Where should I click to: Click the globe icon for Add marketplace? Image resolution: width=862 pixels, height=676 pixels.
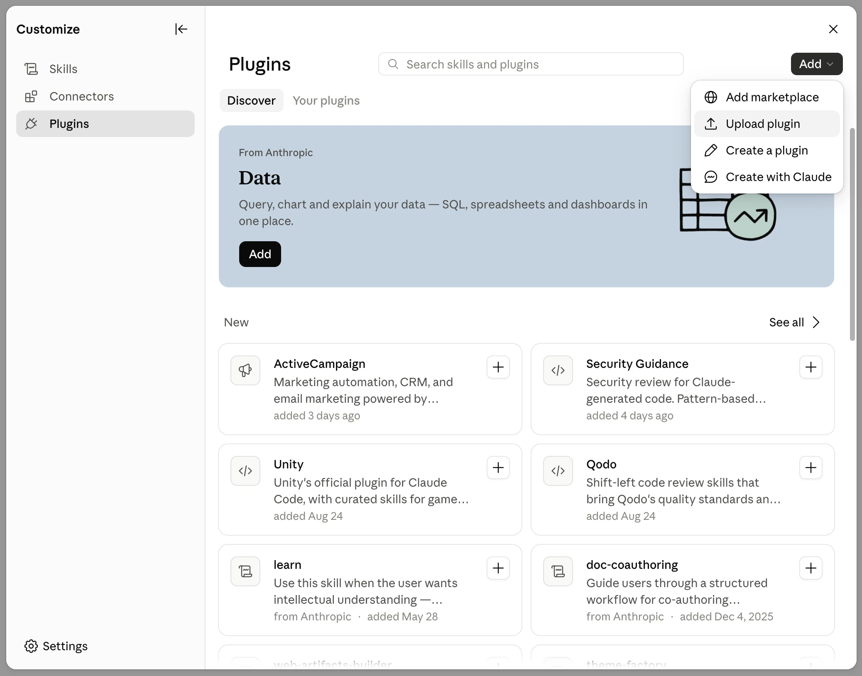(711, 97)
